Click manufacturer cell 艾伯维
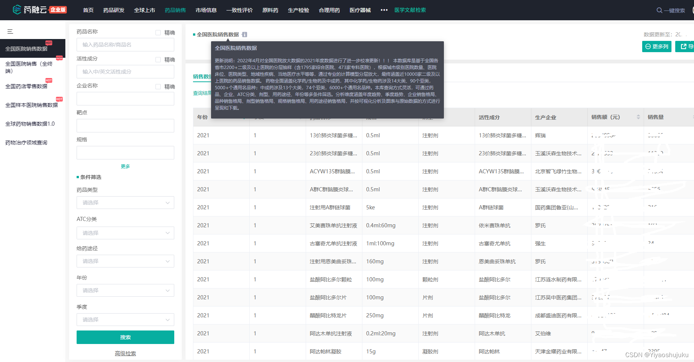Viewport: 694px width, 362px height. 543,333
